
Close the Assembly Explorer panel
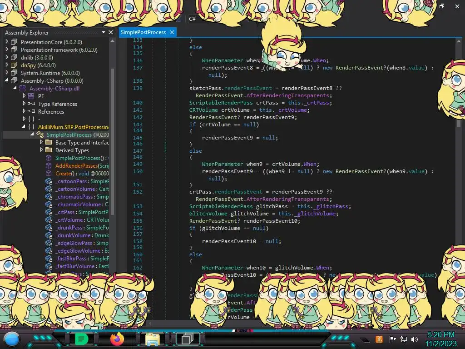point(111,32)
